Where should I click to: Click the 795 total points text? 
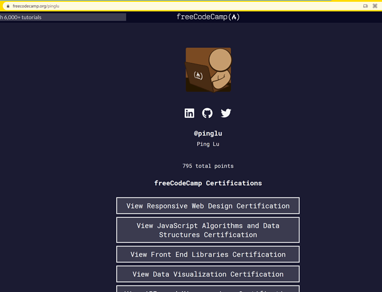[x=208, y=166]
